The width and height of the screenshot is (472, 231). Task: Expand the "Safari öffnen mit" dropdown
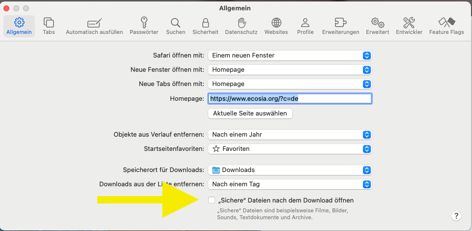click(x=290, y=56)
